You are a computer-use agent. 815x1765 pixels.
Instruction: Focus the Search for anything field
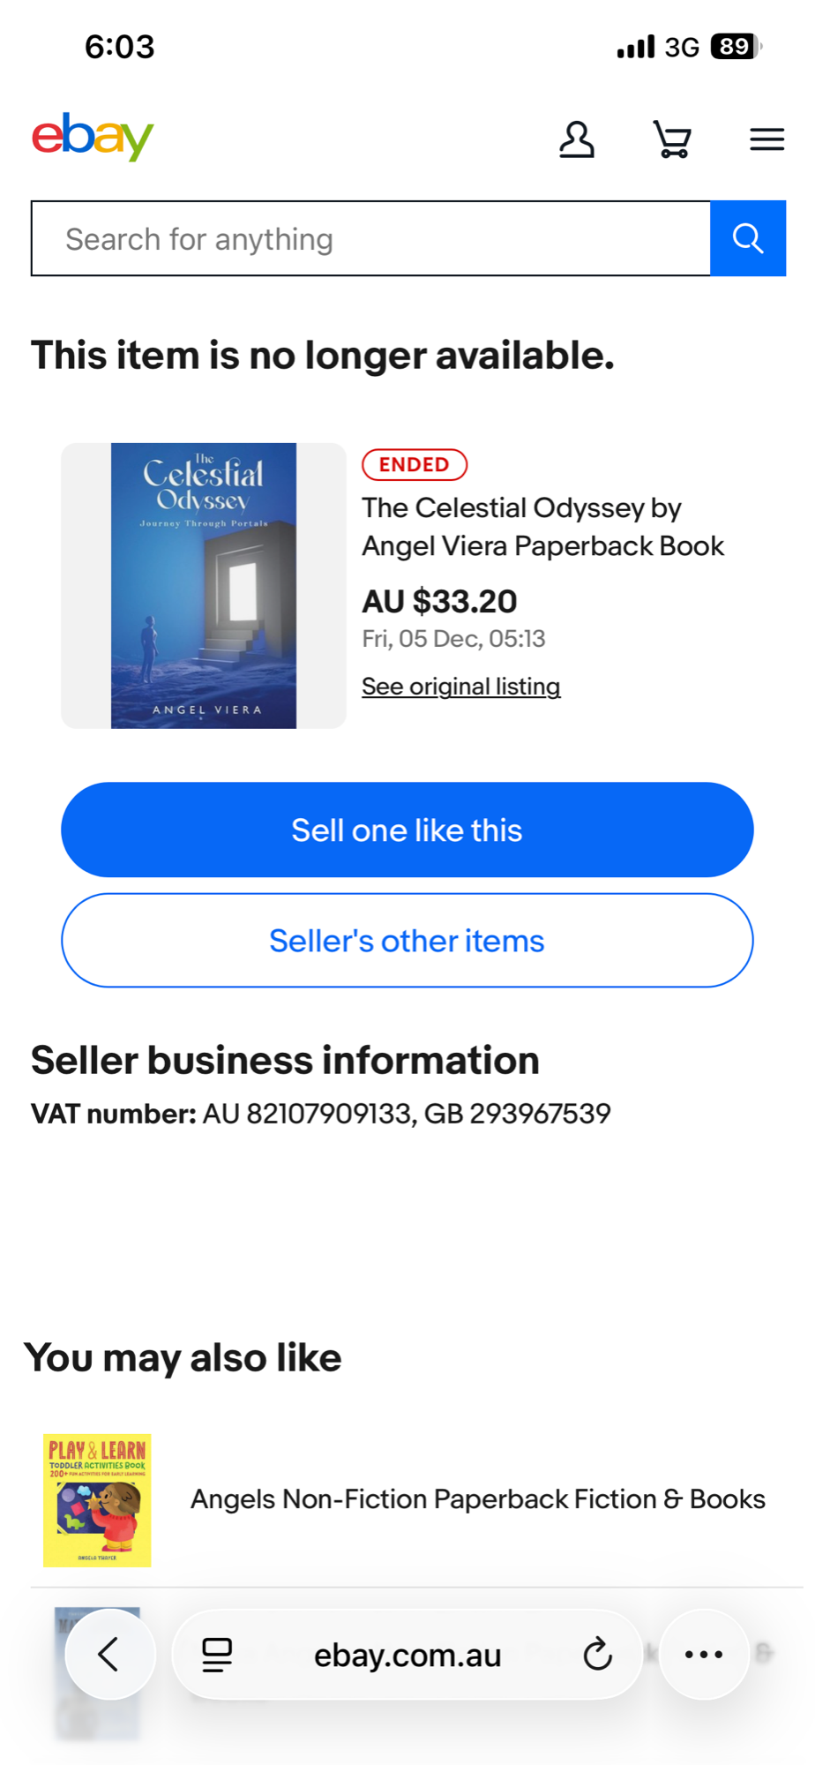tap(370, 238)
